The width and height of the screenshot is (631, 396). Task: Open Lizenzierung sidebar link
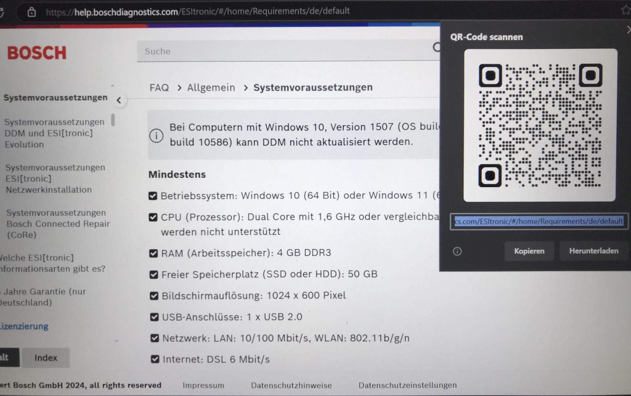click(24, 326)
